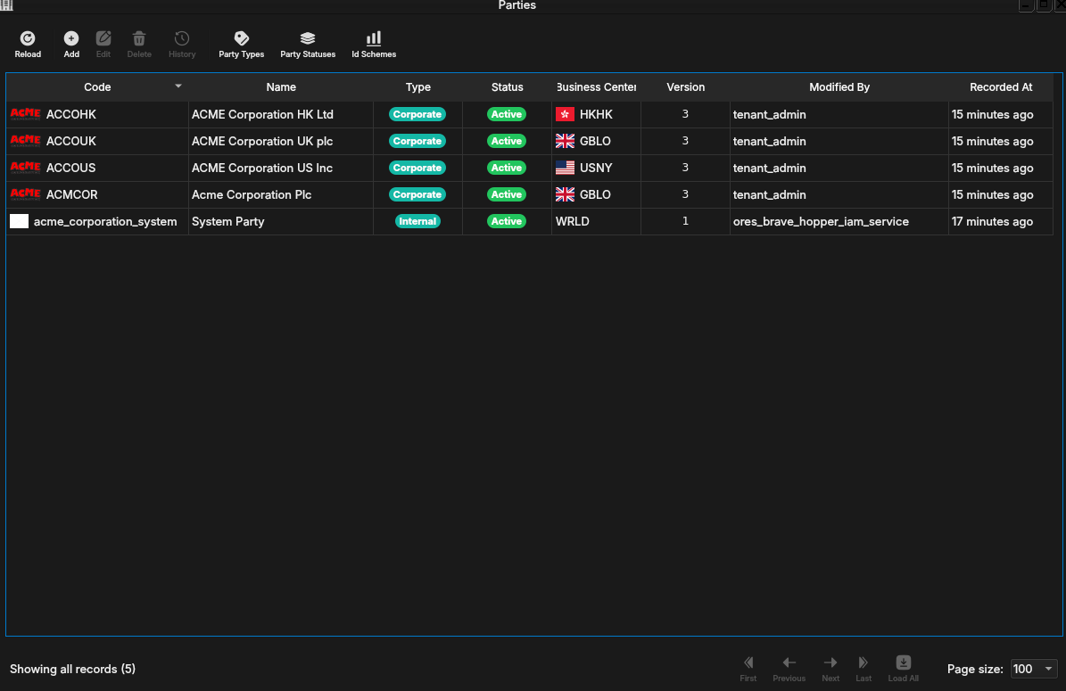The height and width of the screenshot is (691, 1066).
Task: Click the Edit pencil icon
Action: tap(103, 38)
